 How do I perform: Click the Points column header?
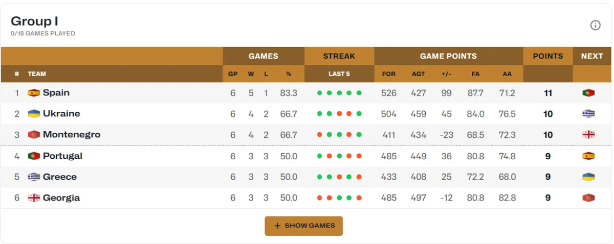[x=548, y=56]
